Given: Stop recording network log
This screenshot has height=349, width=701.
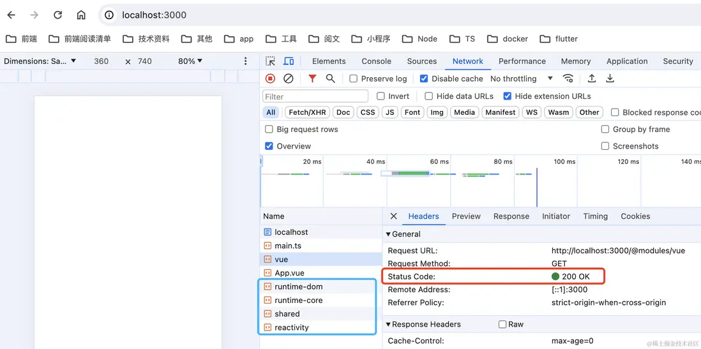Looking at the screenshot, I should pos(270,78).
